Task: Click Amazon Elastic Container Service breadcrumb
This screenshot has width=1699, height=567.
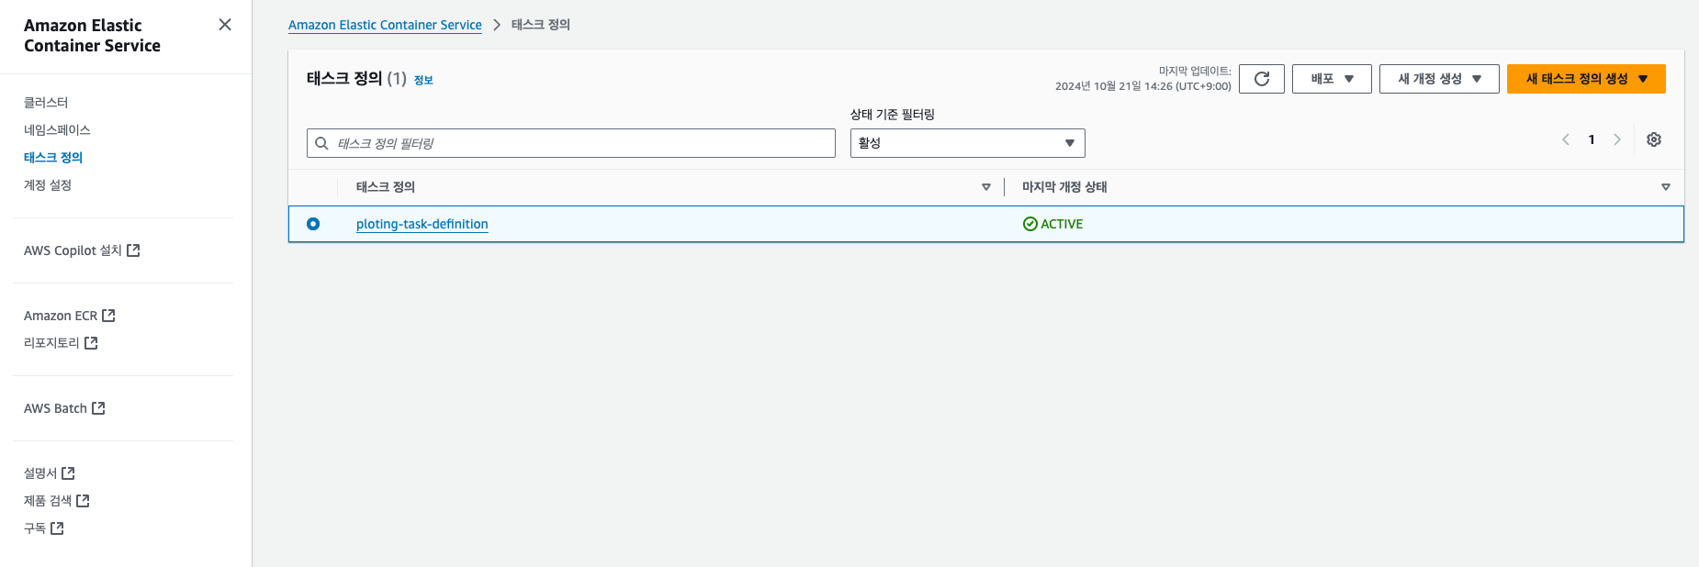Action: 385,25
